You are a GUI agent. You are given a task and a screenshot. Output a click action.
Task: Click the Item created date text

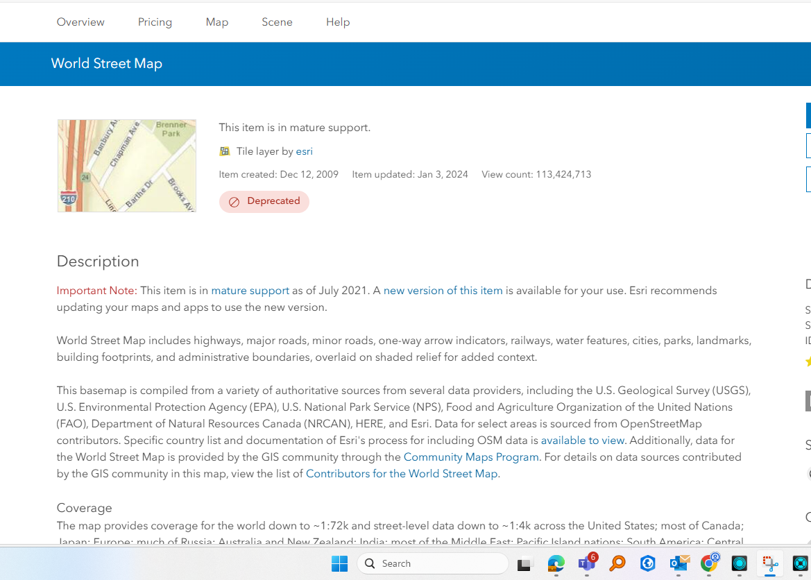278,174
